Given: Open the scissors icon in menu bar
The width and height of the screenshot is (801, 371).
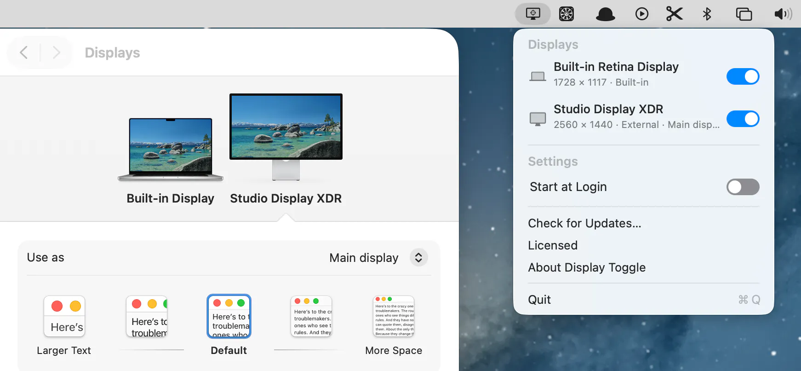Looking at the screenshot, I should pos(674,14).
